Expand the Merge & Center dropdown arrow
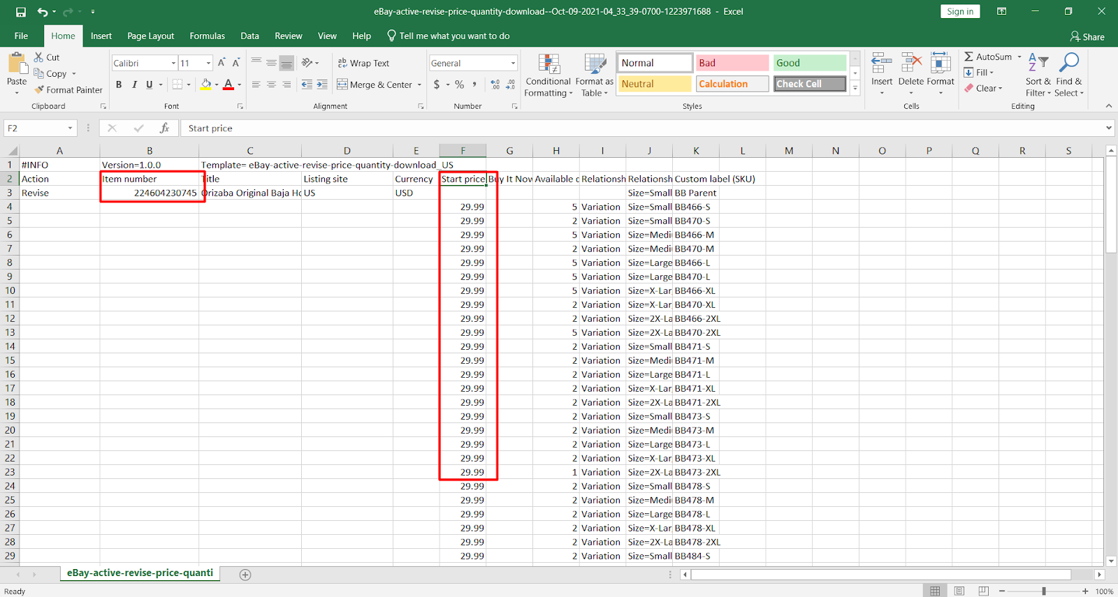The width and height of the screenshot is (1118, 597). click(419, 84)
